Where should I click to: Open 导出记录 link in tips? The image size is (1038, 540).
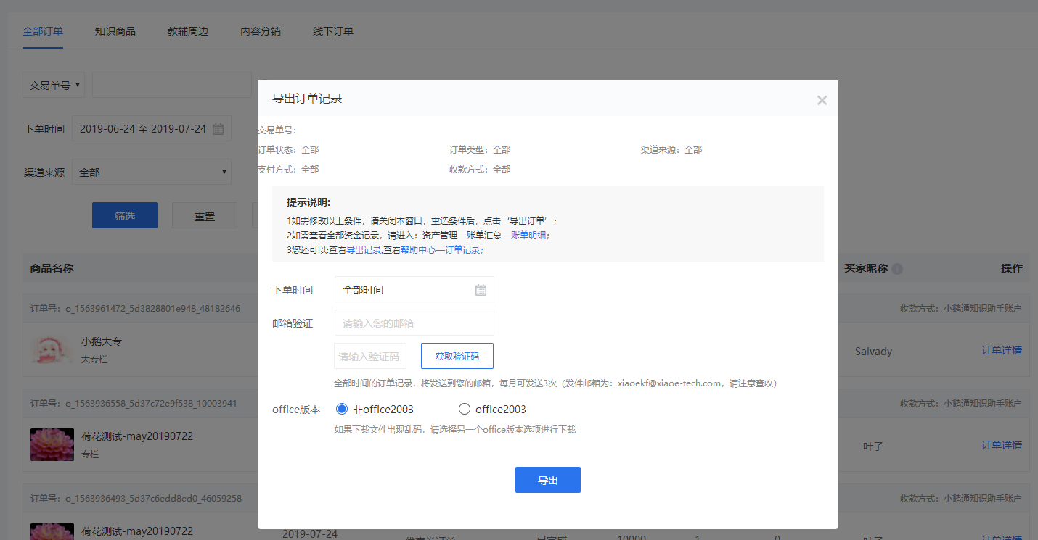click(x=364, y=249)
